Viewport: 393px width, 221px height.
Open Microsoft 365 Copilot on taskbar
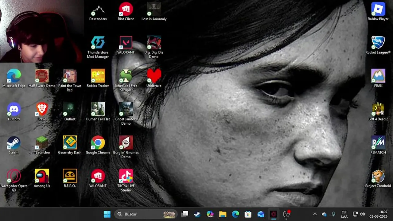point(210,214)
